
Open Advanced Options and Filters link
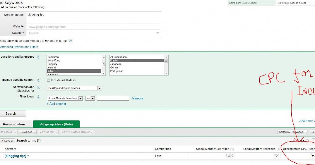pos(19,47)
